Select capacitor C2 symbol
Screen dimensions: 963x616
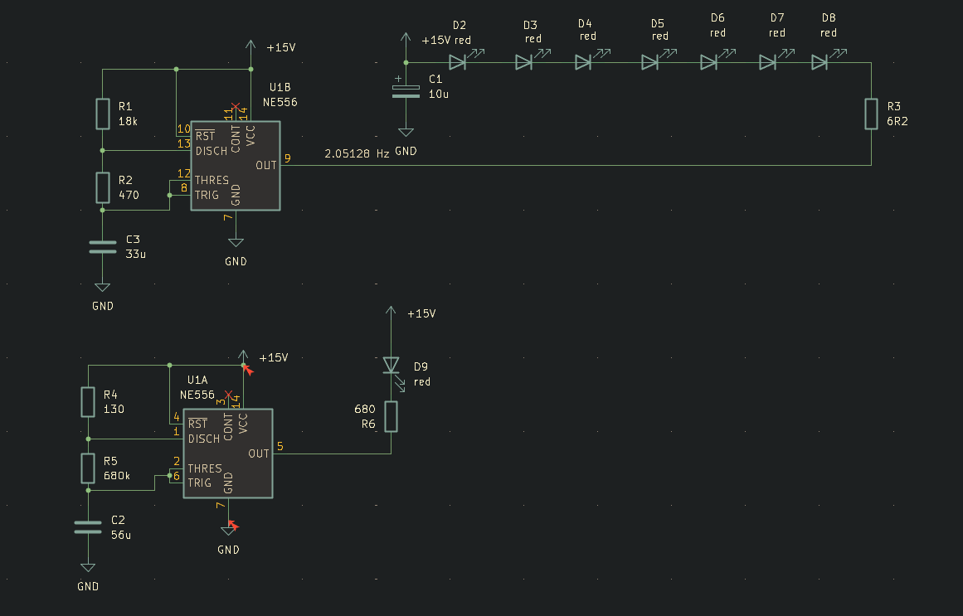(88, 527)
